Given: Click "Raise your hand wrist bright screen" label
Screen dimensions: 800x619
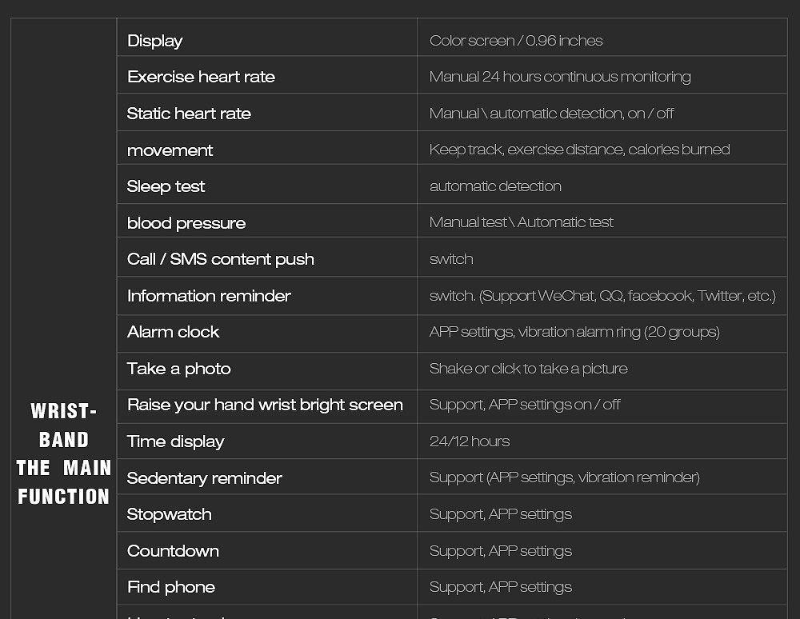Looking at the screenshot, I should [265, 405].
